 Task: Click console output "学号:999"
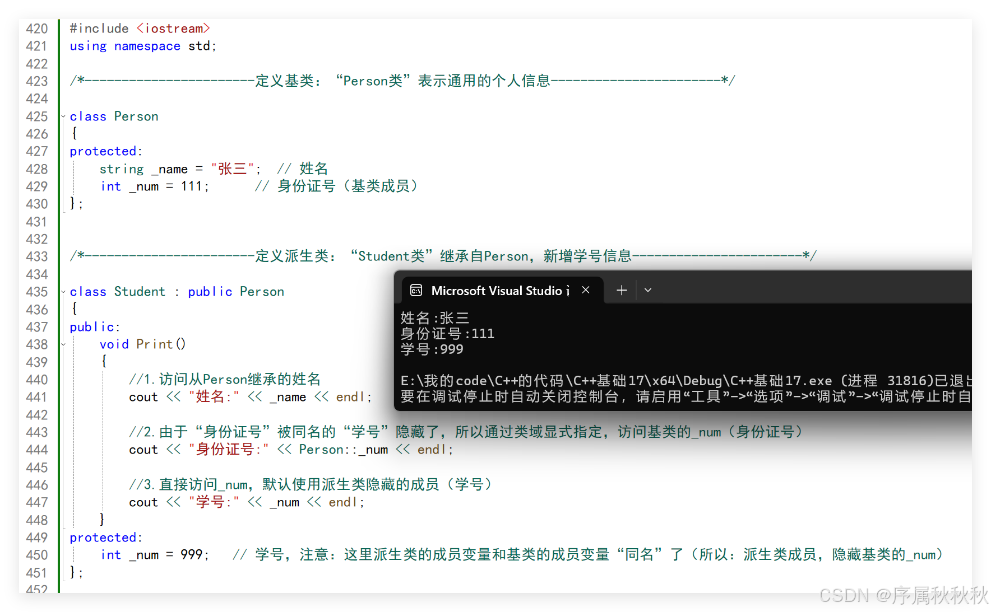coord(432,349)
